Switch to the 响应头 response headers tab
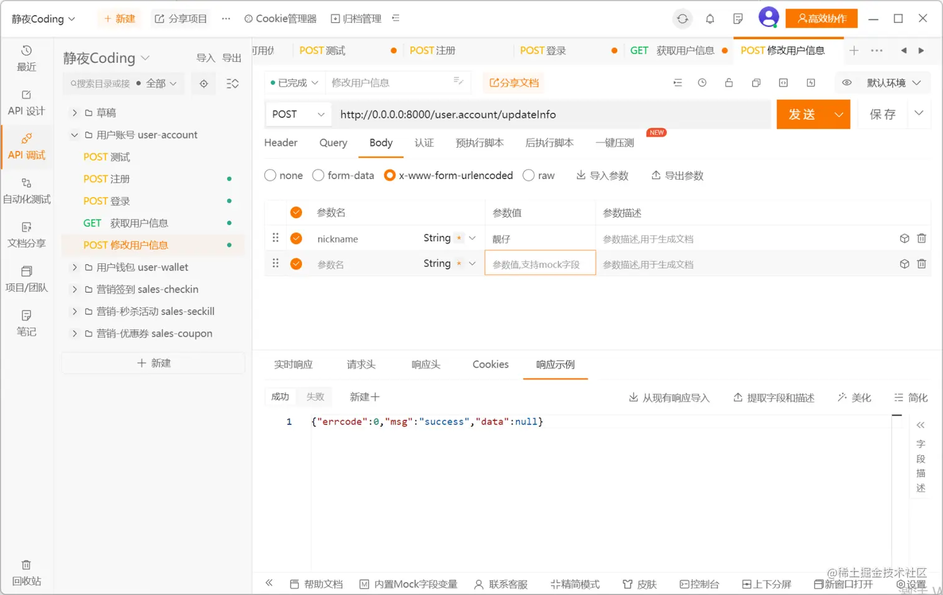The image size is (943, 595). [425, 365]
